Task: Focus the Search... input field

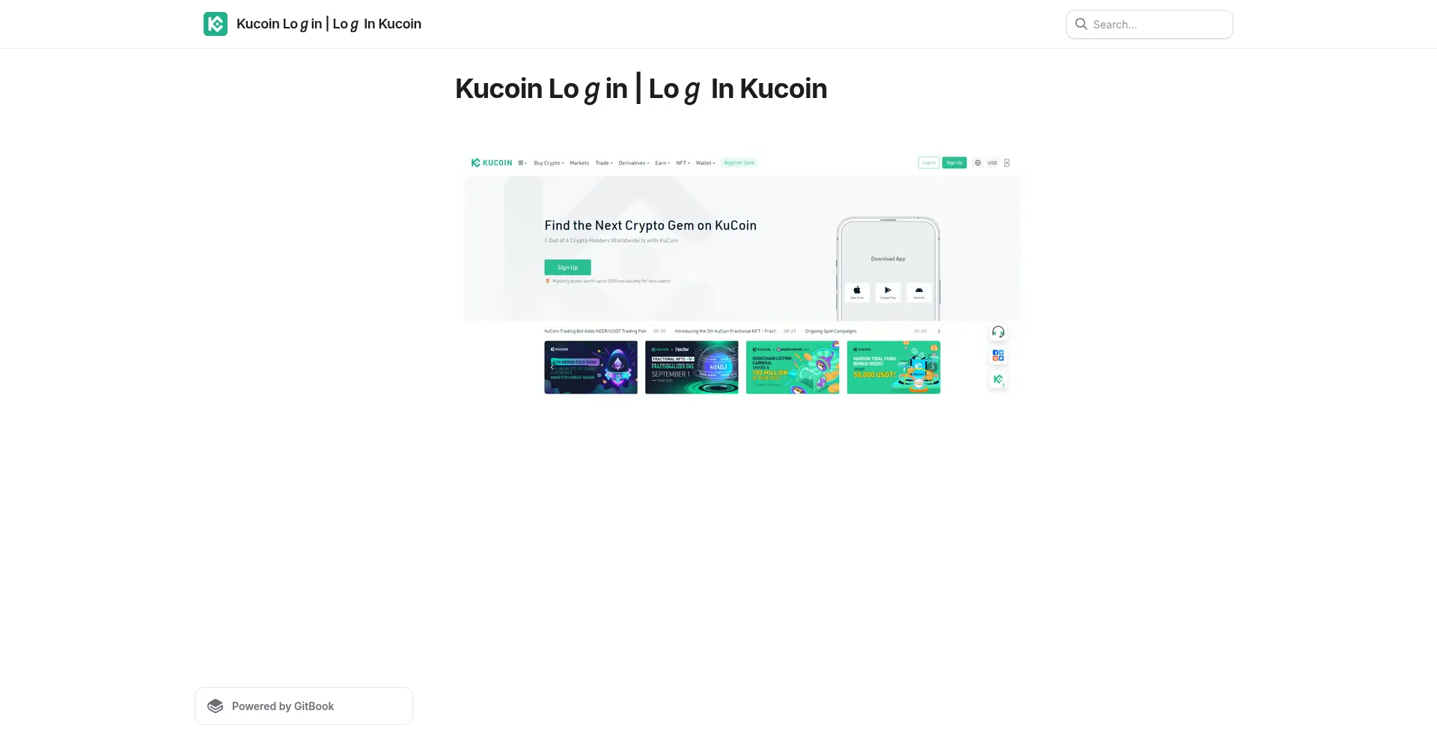Action: 1149,25
